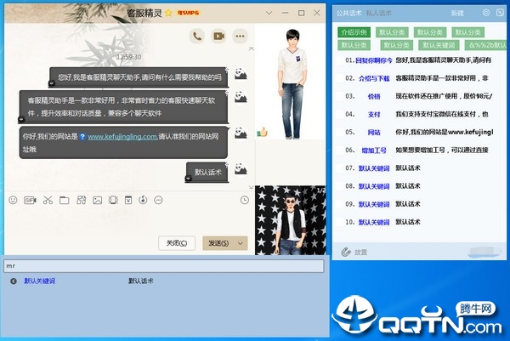Click the QQ show avatar figure image

292,83
